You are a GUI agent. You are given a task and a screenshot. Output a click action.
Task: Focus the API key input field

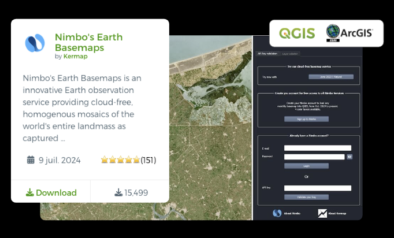point(318,188)
